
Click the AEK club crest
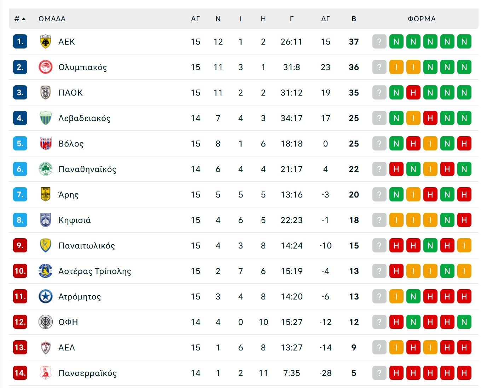45,41
